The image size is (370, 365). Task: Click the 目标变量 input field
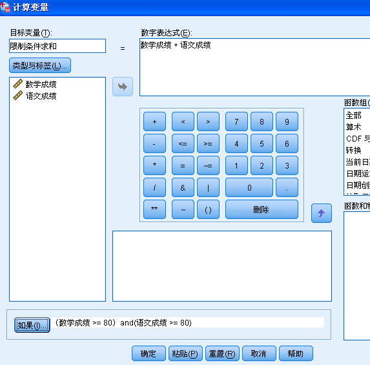click(57, 46)
